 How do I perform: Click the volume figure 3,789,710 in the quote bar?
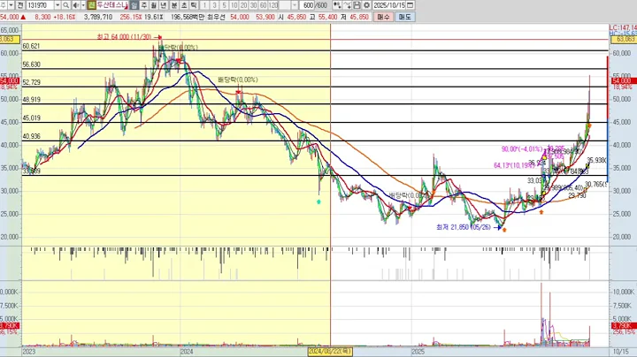[98, 17]
